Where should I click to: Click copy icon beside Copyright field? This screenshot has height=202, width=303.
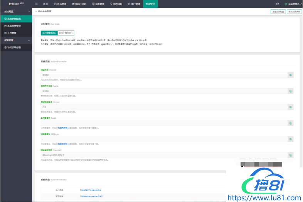click(x=291, y=155)
